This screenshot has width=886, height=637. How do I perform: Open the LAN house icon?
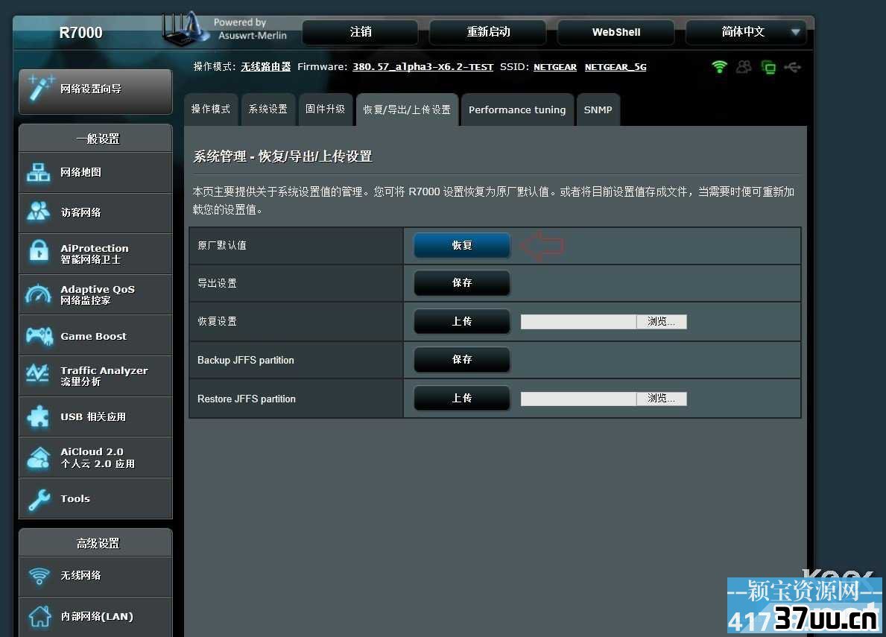pyautogui.click(x=39, y=616)
